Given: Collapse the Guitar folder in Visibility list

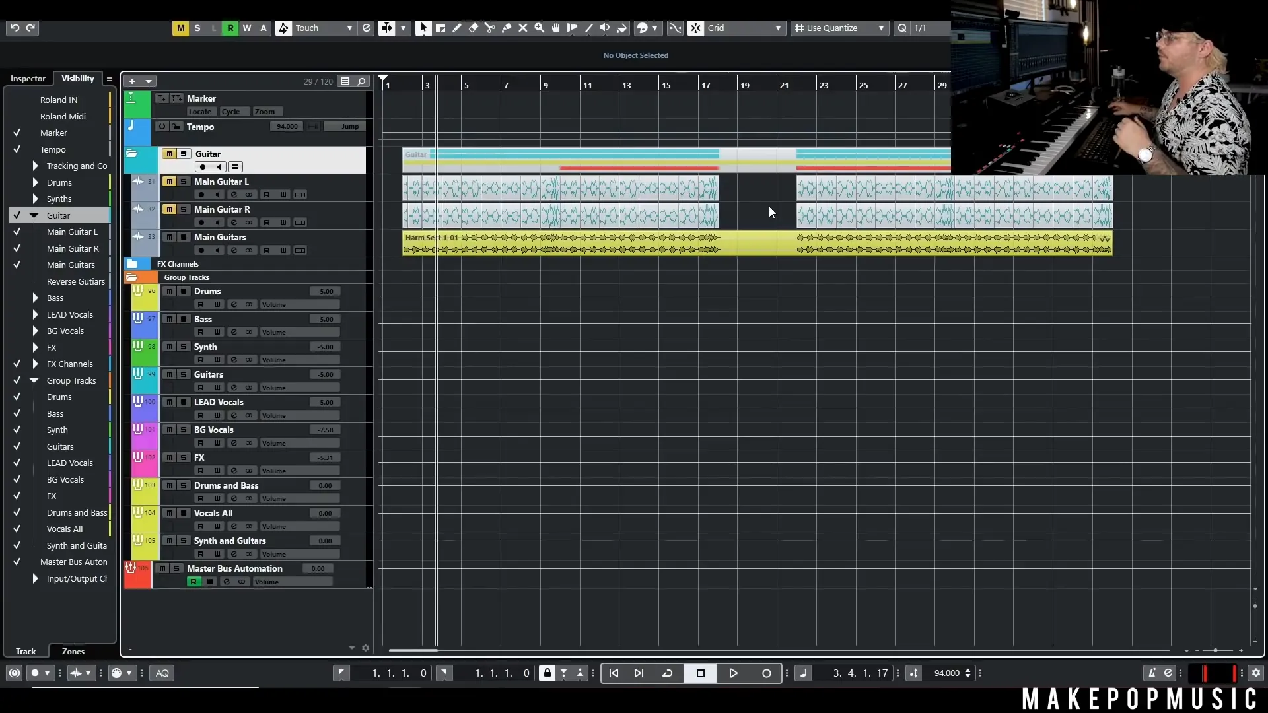Looking at the screenshot, I should (x=34, y=215).
